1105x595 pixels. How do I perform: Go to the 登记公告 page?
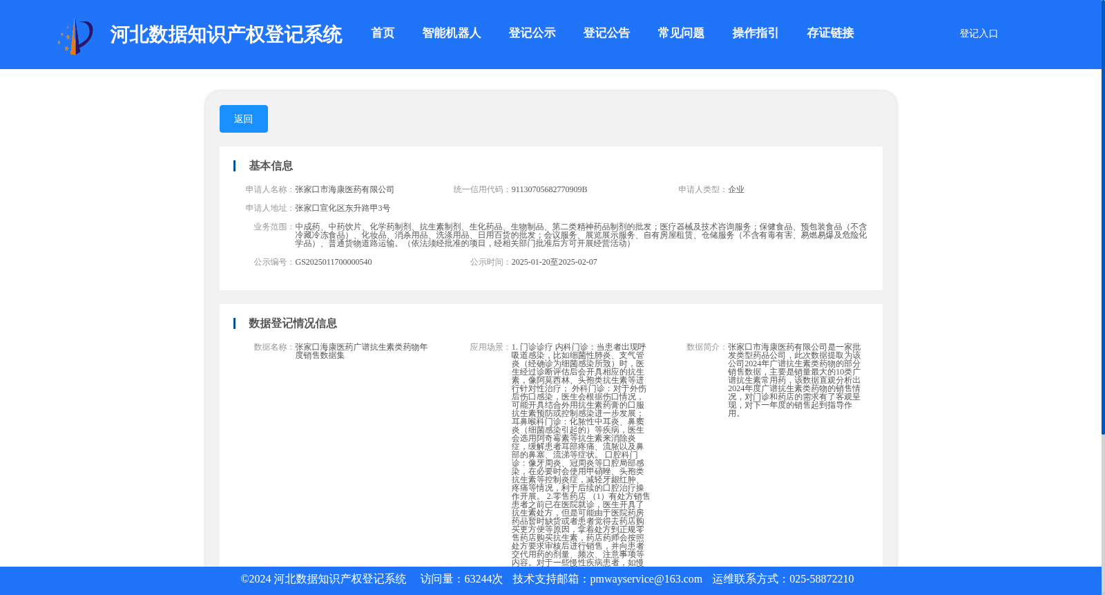click(x=606, y=33)
